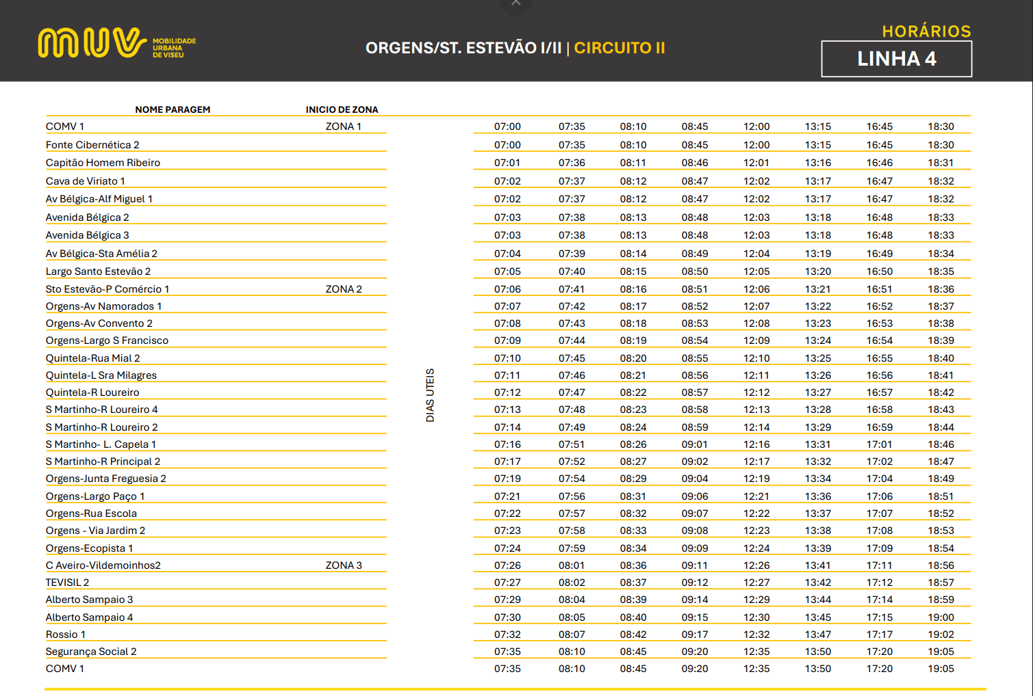Click the Rossio 1 stop name
This screenshot has height=696, width=1033.
(x=66, y=634)
